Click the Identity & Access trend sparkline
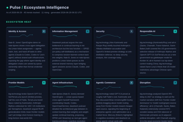 pyautogui.click(x=21, y=36)
